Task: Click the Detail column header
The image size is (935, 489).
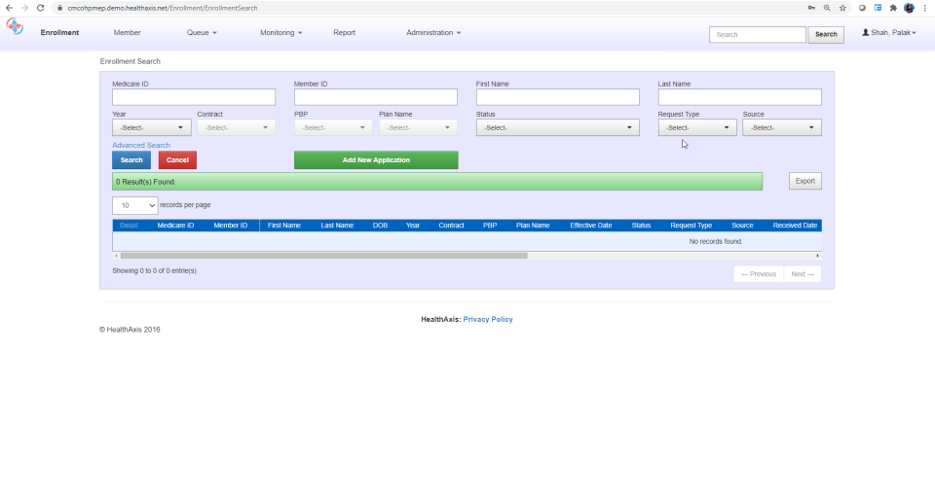Action: point(129,226)
